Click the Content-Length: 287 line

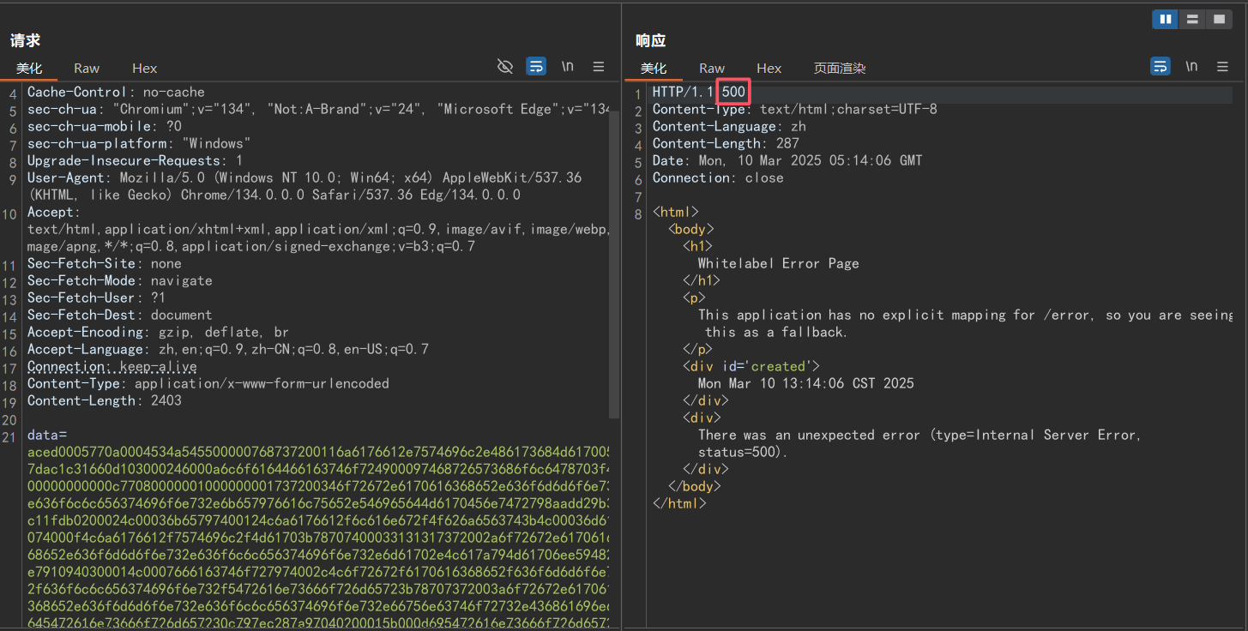click(726, 143)
